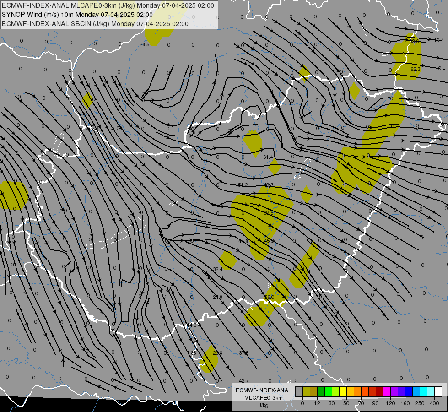
Task: Click the legend text ECMWF-INDEX-ANAL
Action: point(264,390)
